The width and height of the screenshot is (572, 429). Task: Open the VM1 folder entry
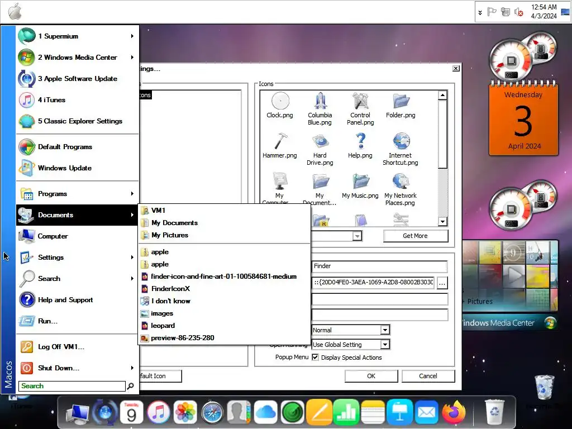click(x=225, y=211)
